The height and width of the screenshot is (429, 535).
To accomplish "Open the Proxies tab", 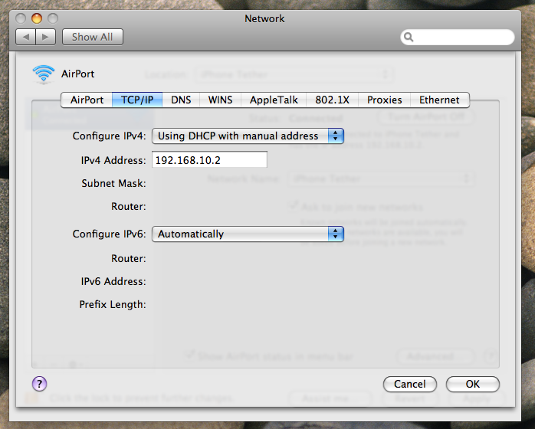I will click(384, 100).
